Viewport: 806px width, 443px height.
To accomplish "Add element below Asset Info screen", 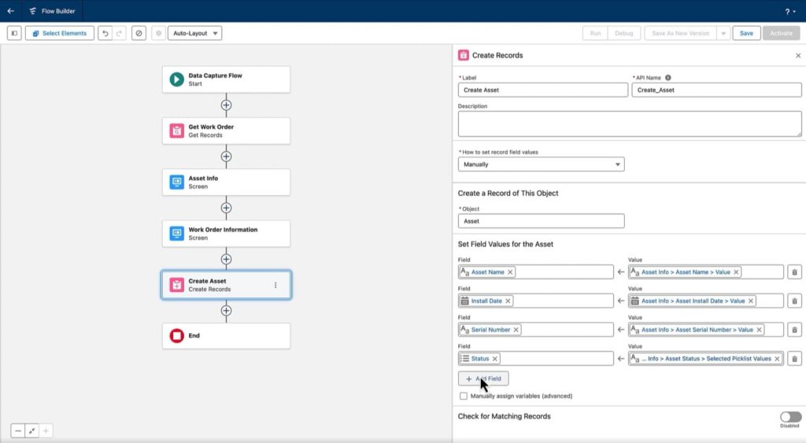I will (x=226, y=209).
